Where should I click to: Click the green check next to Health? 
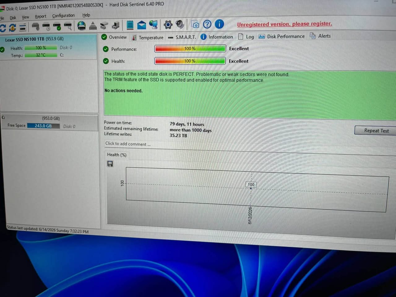click(x=106, y=61)
